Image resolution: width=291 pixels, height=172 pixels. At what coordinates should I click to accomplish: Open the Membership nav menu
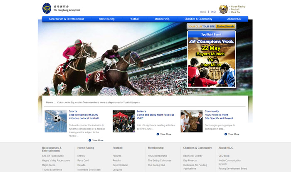point(162,19)
